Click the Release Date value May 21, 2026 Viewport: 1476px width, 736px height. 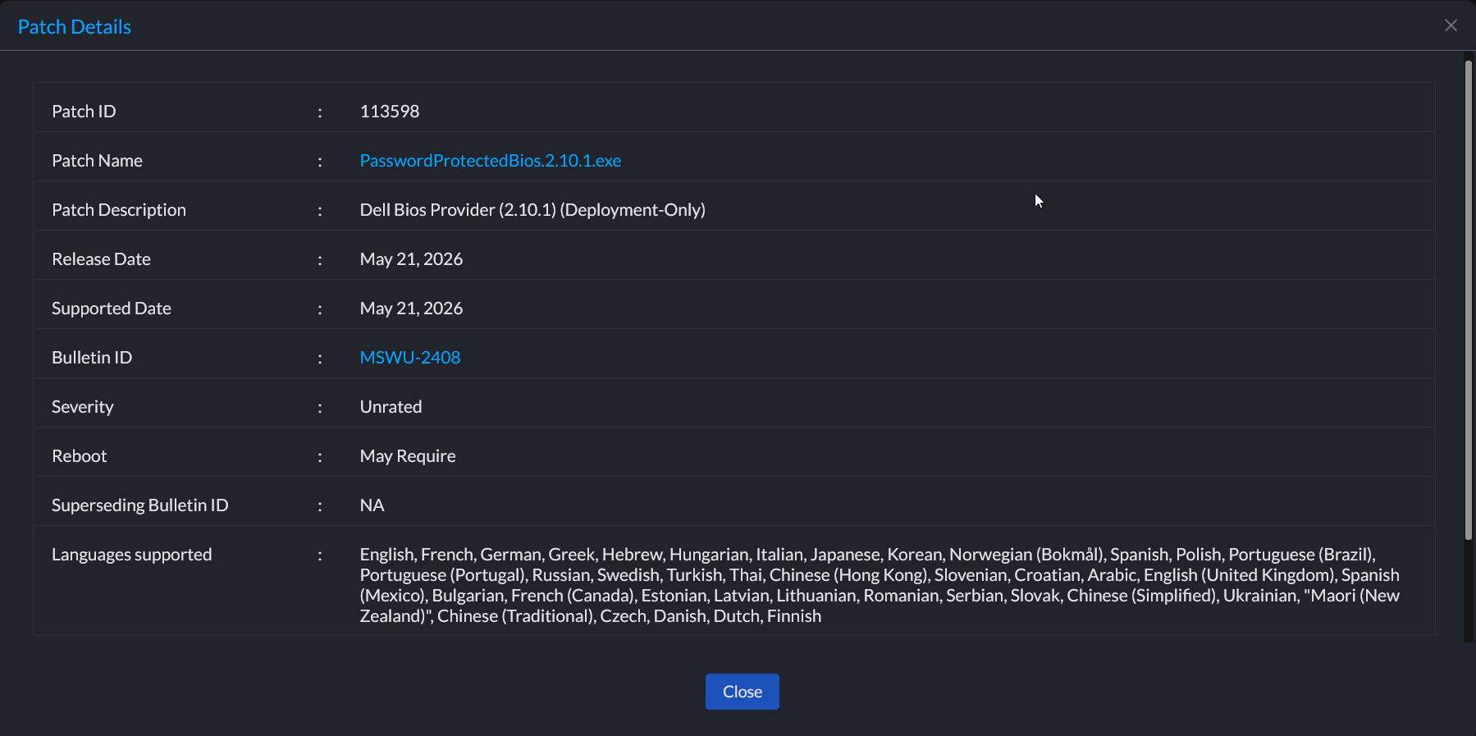click(x=411, y=259)
